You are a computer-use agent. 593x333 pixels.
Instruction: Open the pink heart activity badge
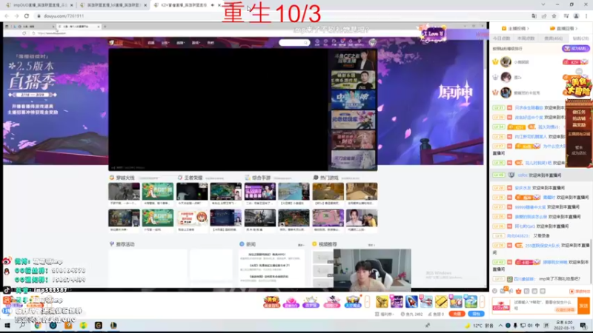[291, 302]
